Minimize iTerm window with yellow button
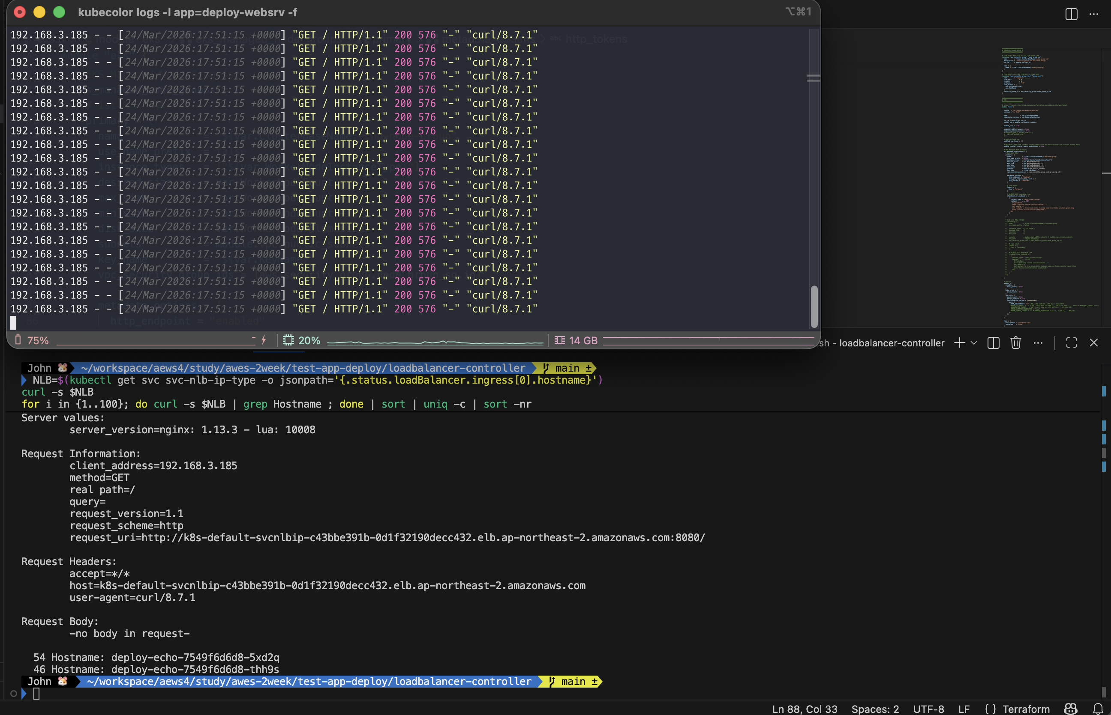The width and height of the screenshot is (1111, 715). pyautogui.click(x=39, y=12)
